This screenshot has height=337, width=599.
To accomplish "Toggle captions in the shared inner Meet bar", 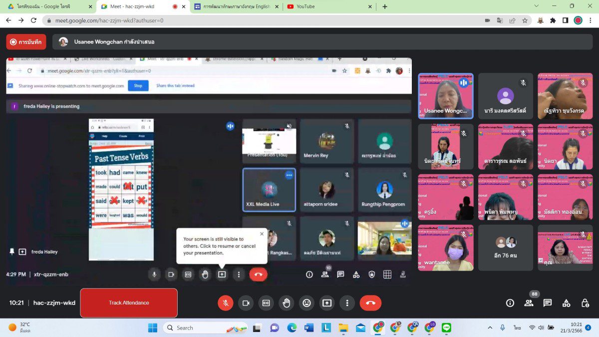I will point(188,274).
